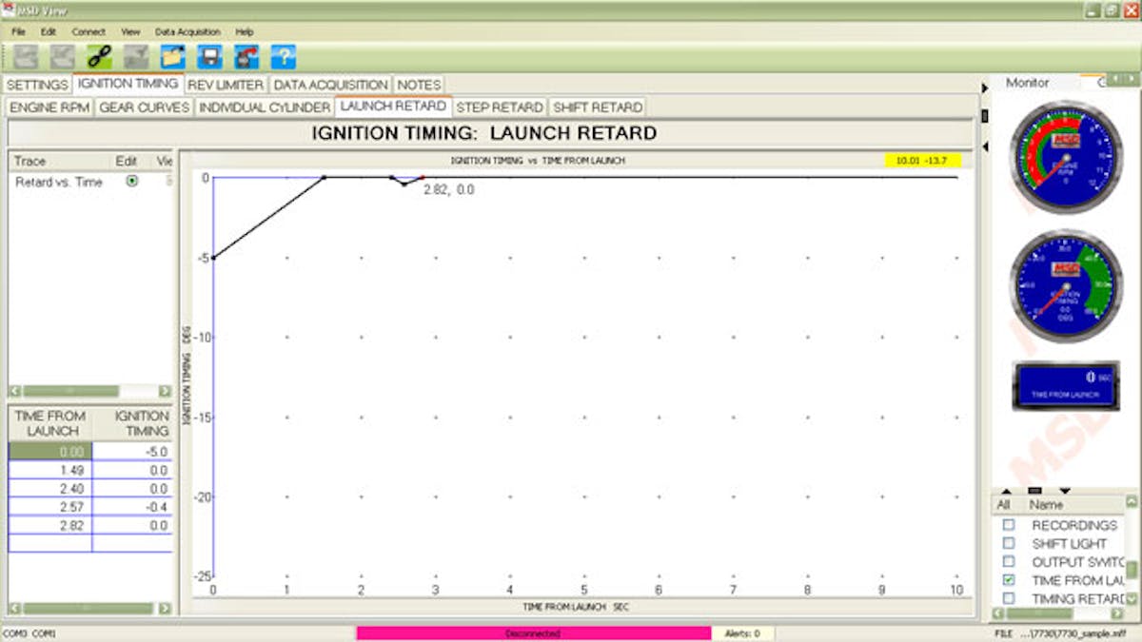This screenshot has width=1142, height=642.
Task: Select Edit radio for Retard vs. Time
Action: coord(131,181)
